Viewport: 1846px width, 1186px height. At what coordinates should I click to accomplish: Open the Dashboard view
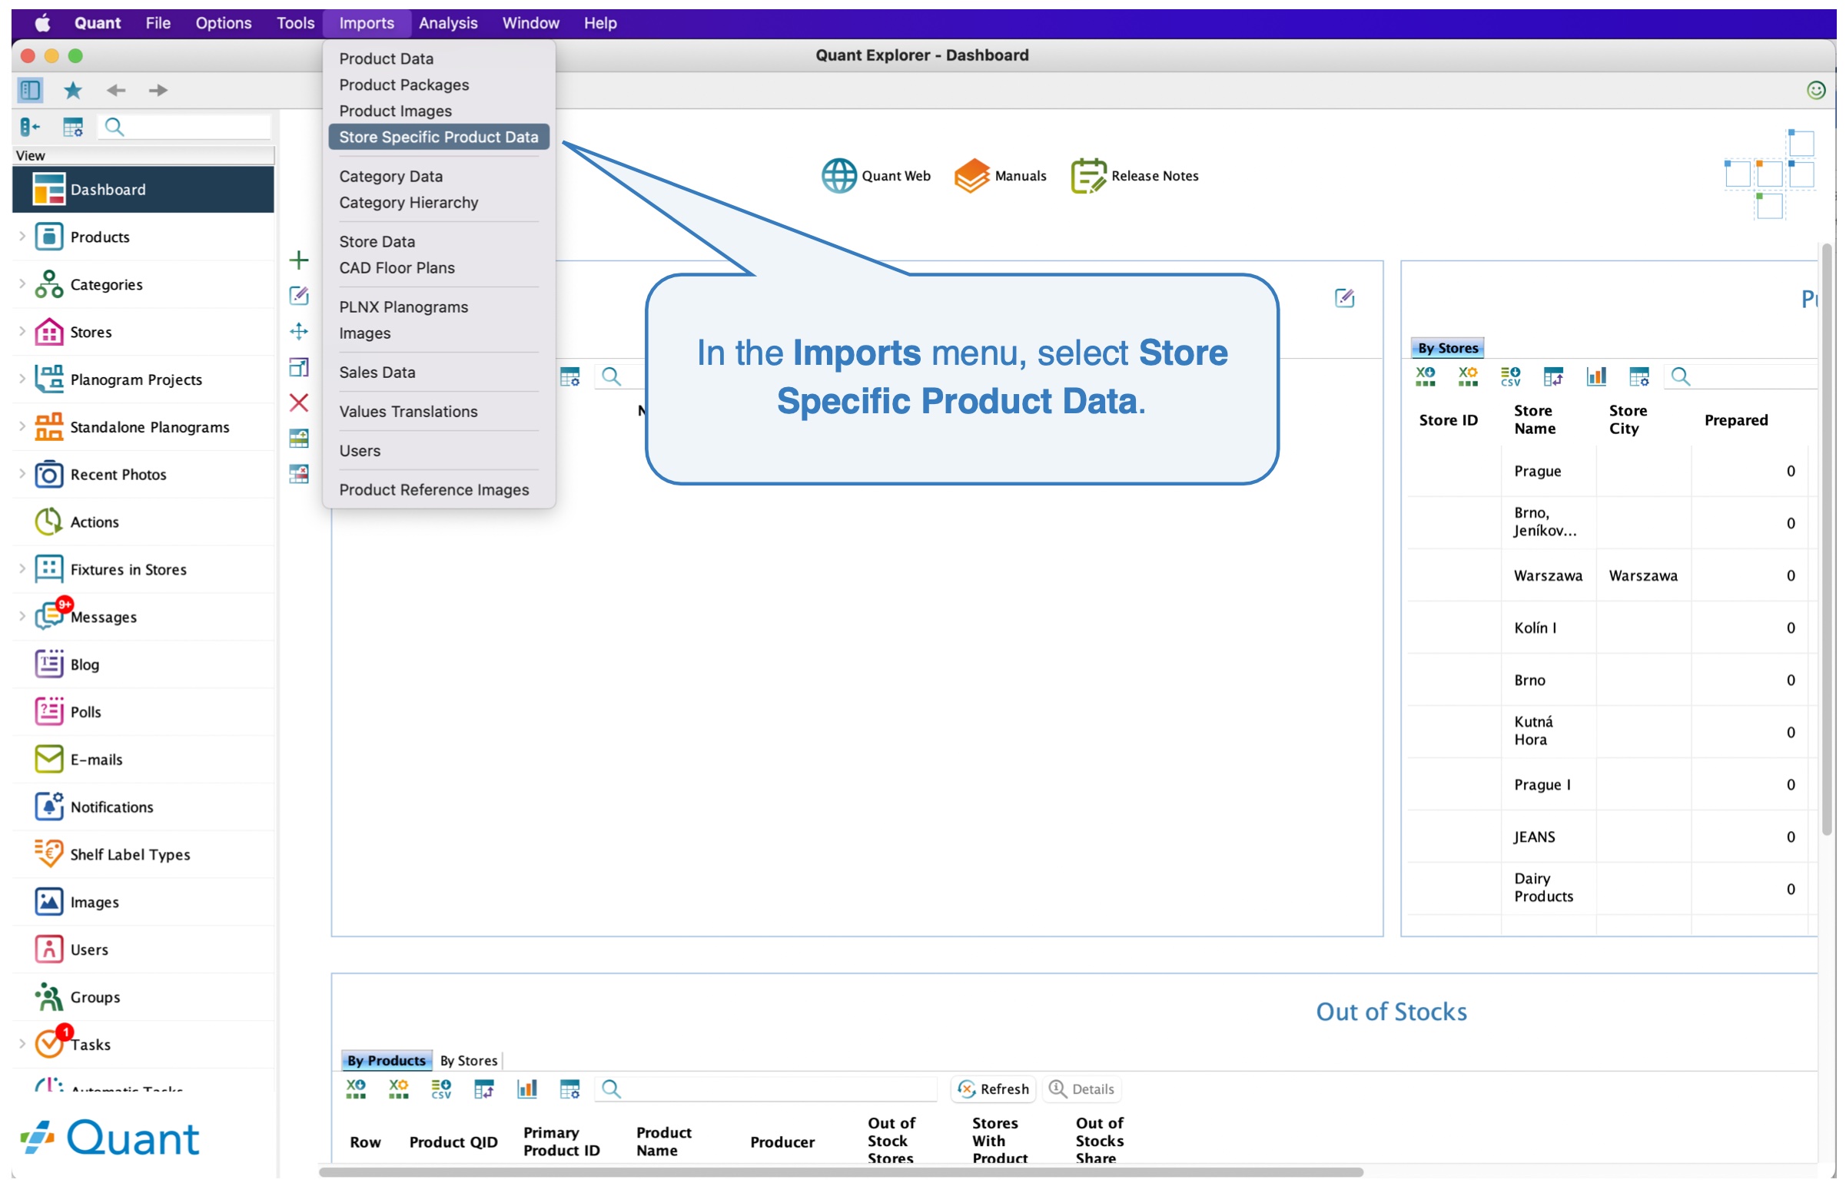coord(143,190)
